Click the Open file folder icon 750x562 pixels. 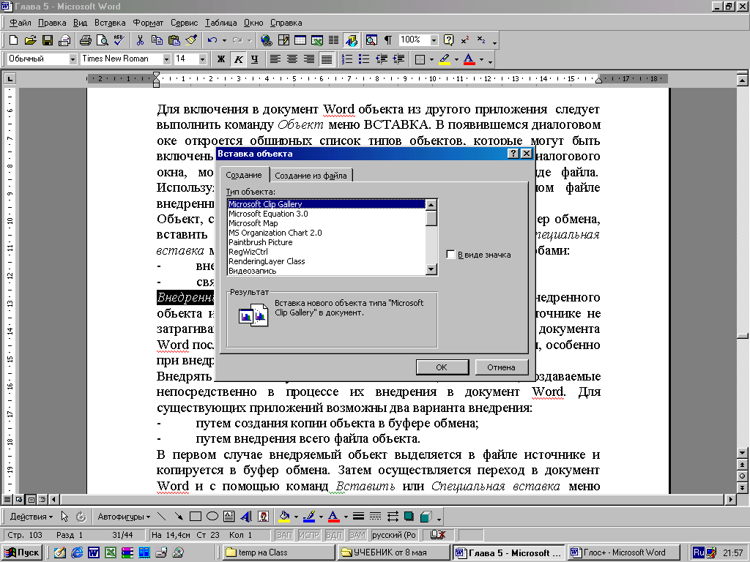click(x=30, y=40)
